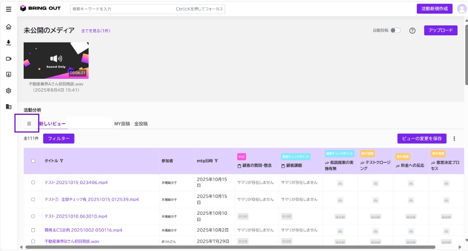Switch to the 全投稿 tab
The height and width of the screenshot is (251, 468).
tap(141, 124)
